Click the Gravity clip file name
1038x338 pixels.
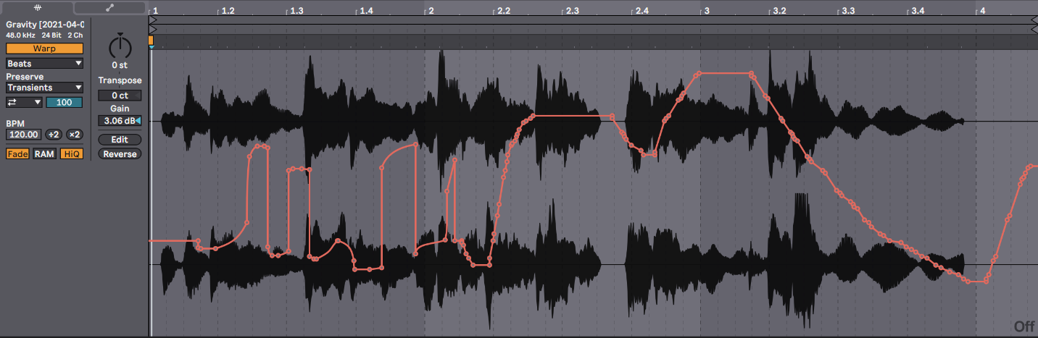click(45, 24)
